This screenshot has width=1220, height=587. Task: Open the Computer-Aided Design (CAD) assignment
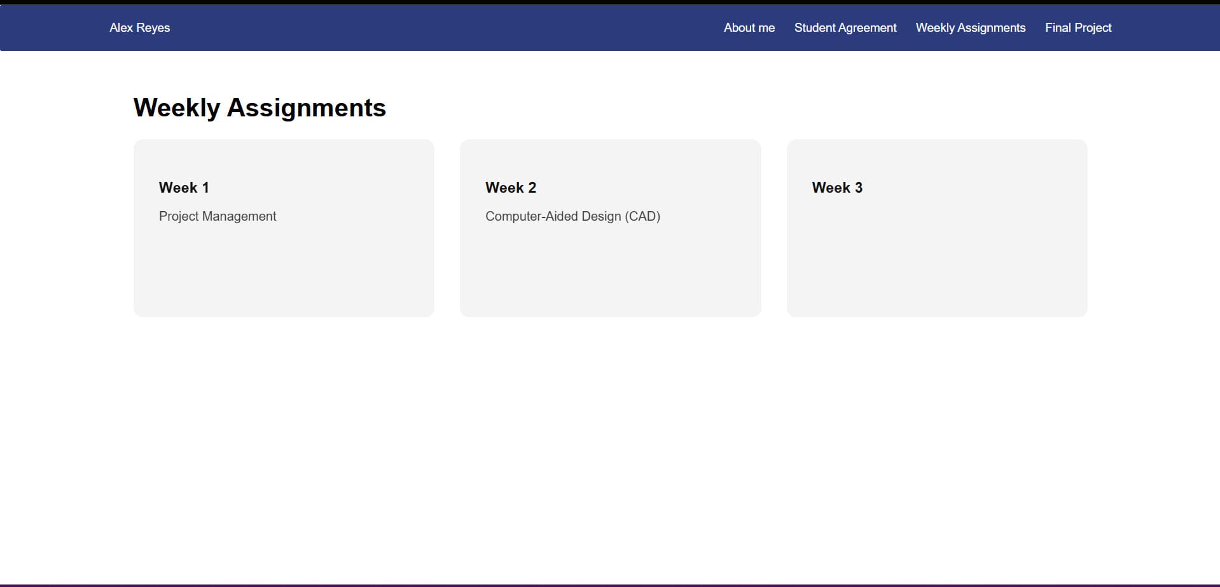(572, 216)
